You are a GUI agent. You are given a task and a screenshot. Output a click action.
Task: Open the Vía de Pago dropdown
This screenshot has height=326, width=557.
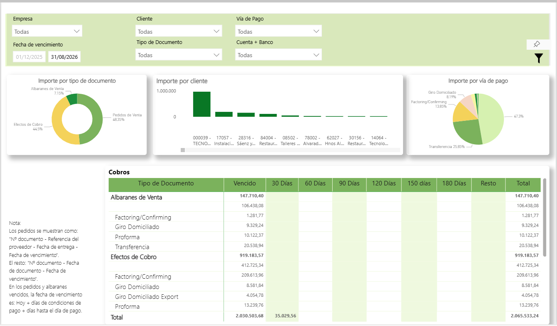click(x=278, y=31)
